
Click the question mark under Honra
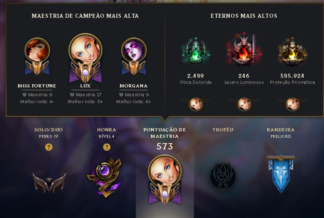107,147
